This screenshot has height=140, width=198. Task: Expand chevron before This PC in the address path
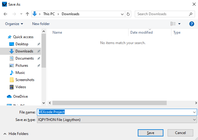[40, 14]
